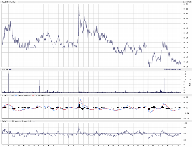
Task: Click the black Divergence legend swatch
Action: (x=49, y=95)
